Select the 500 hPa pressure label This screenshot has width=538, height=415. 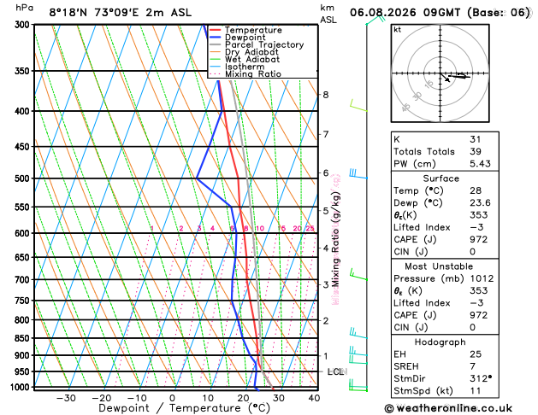24,178
